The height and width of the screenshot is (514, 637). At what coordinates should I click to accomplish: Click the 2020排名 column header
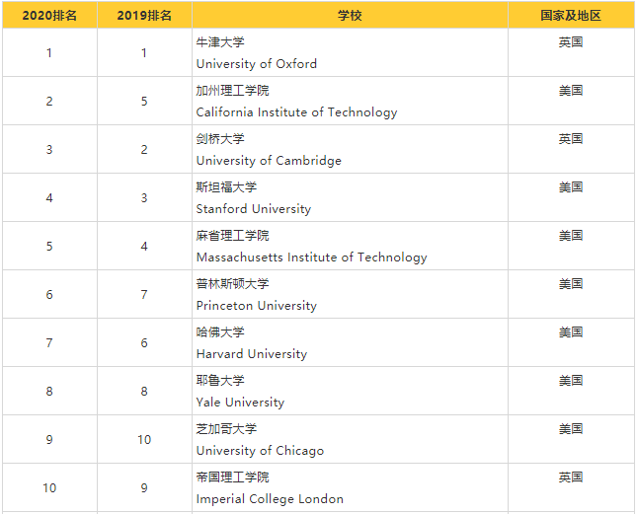[49, 16]
